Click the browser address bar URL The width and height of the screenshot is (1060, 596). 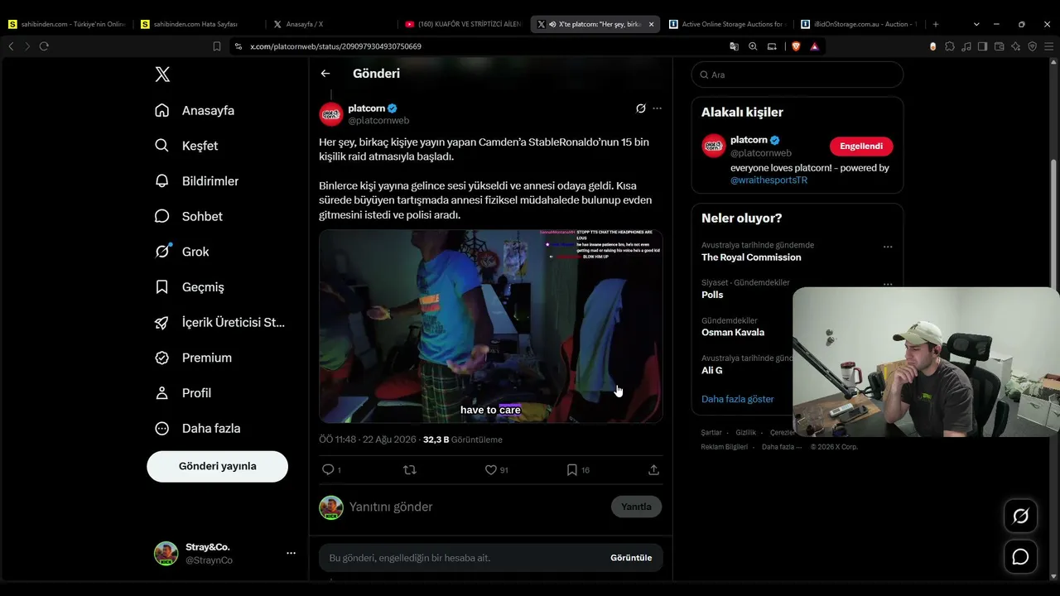coord(335,46)
